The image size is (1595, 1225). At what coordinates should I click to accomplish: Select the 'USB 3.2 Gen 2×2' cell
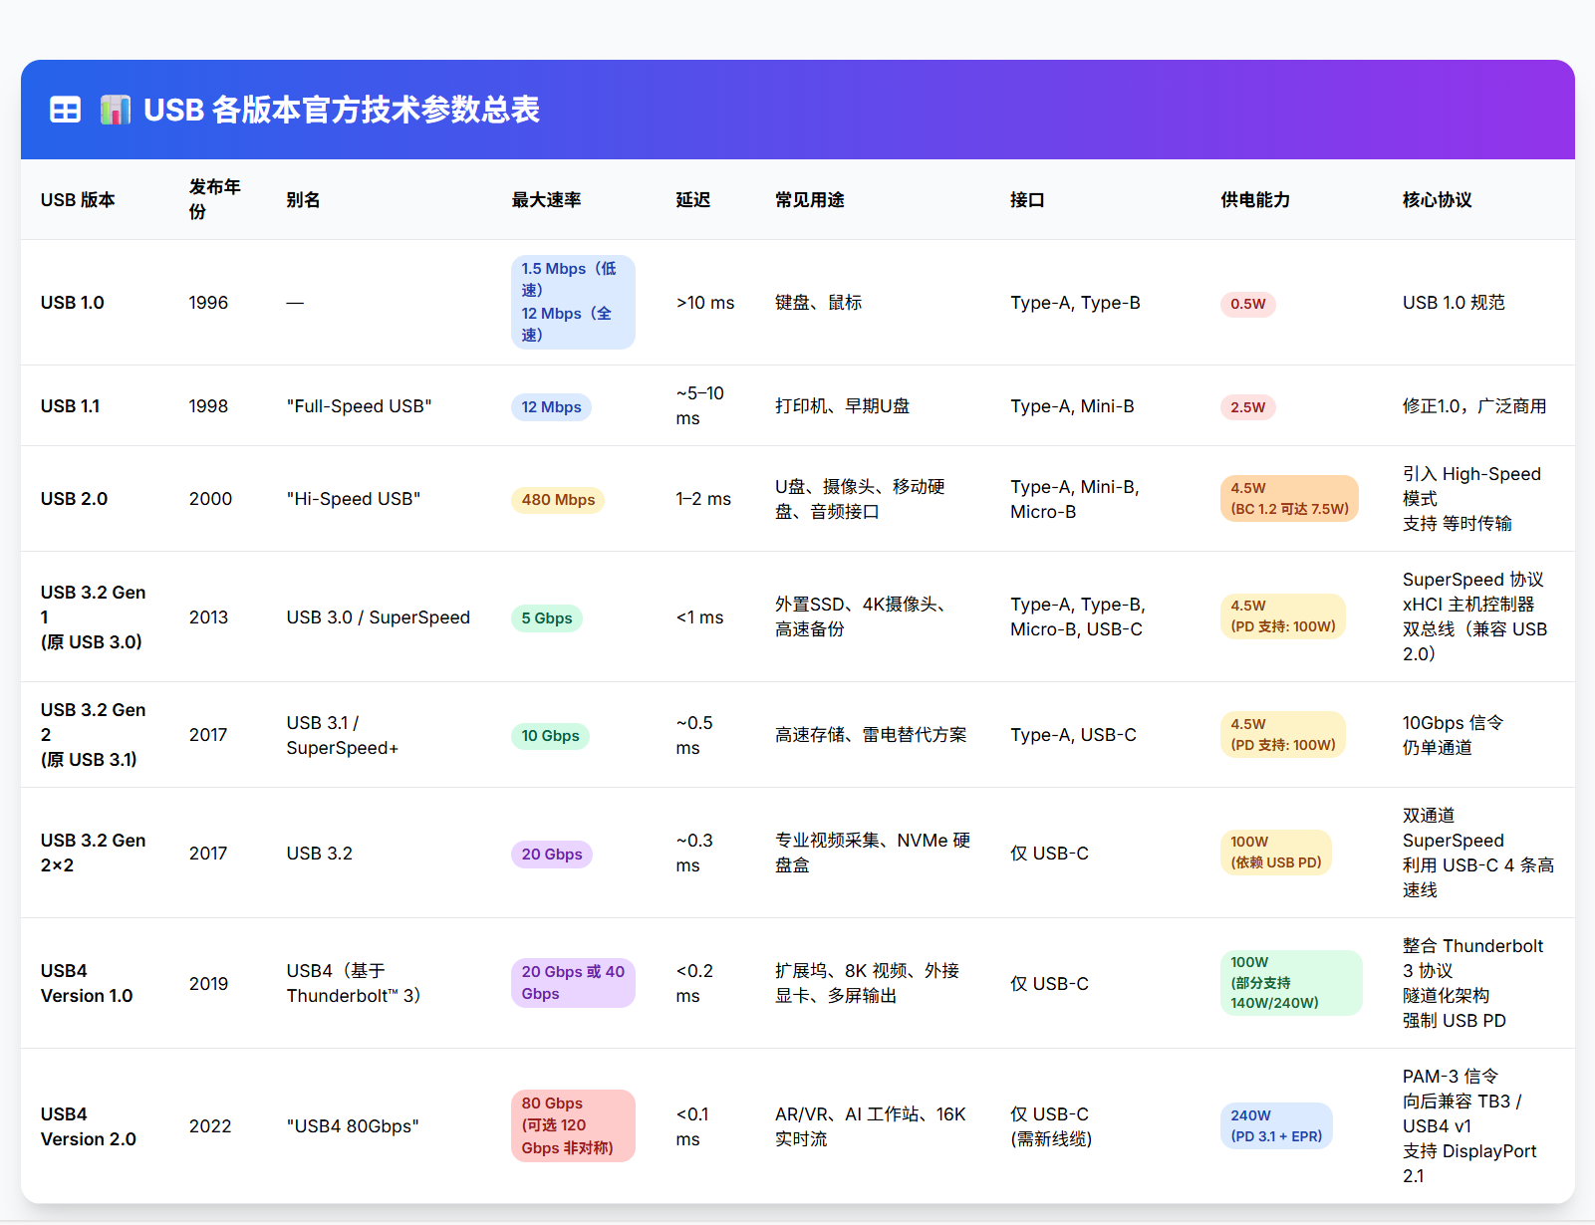[x=94, y=854]
